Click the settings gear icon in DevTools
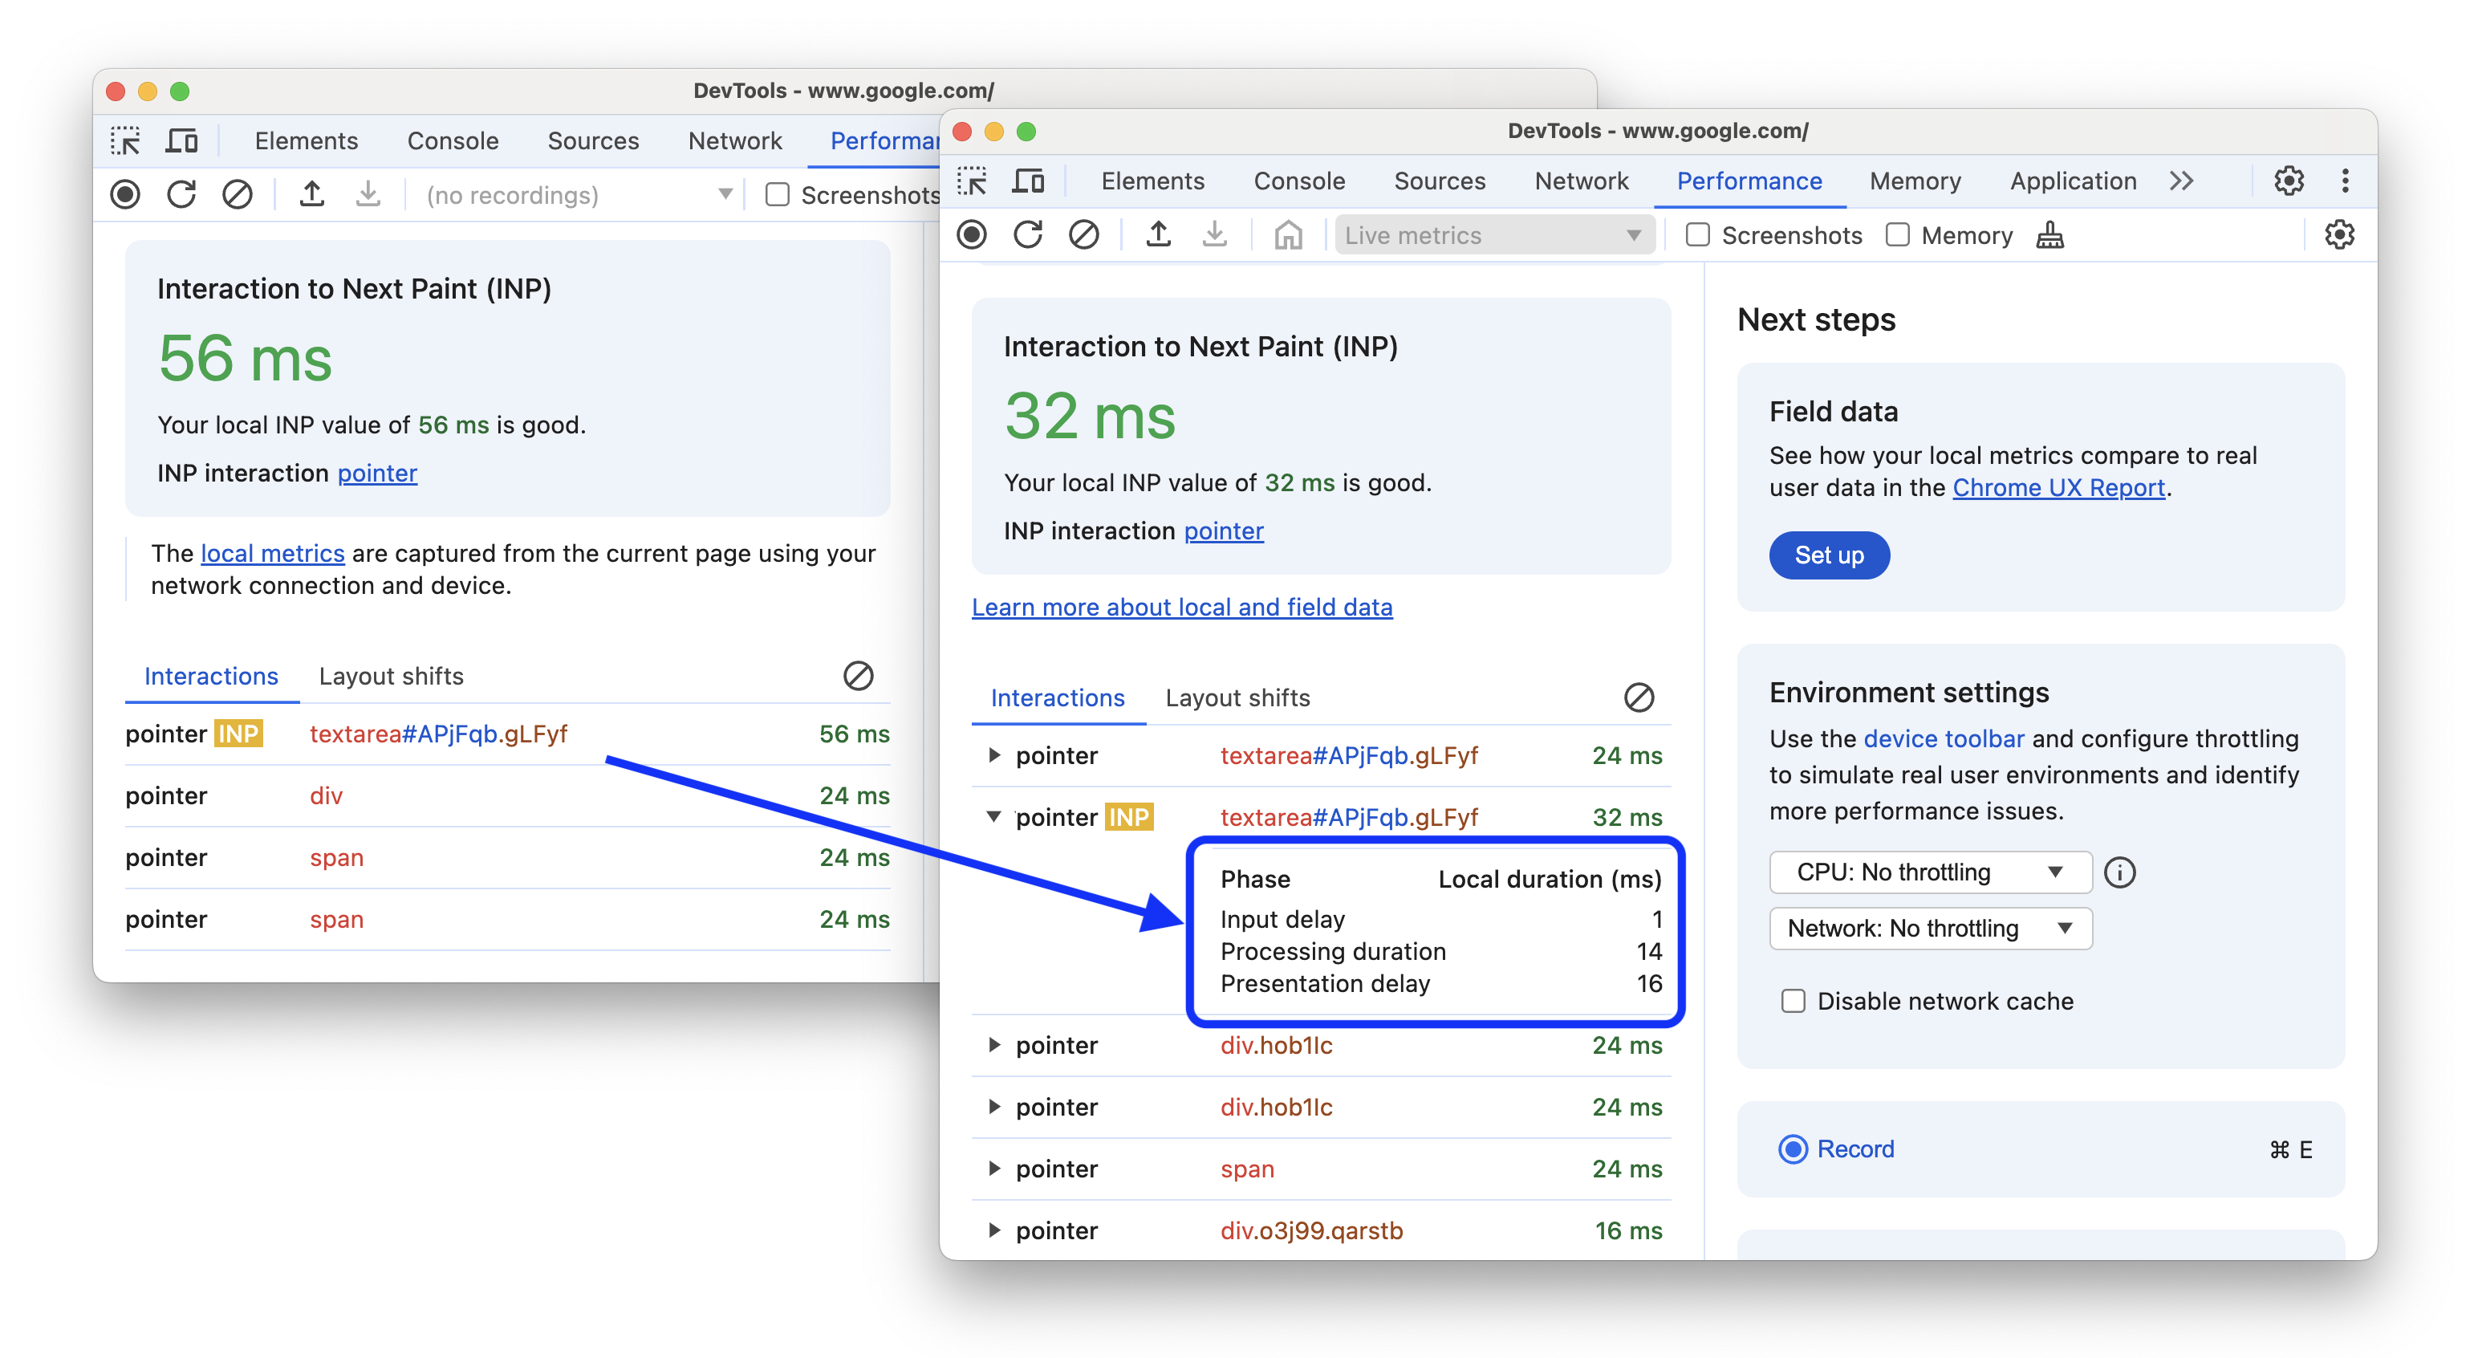This screenshot has width=2478, height=1358. 2289,181
